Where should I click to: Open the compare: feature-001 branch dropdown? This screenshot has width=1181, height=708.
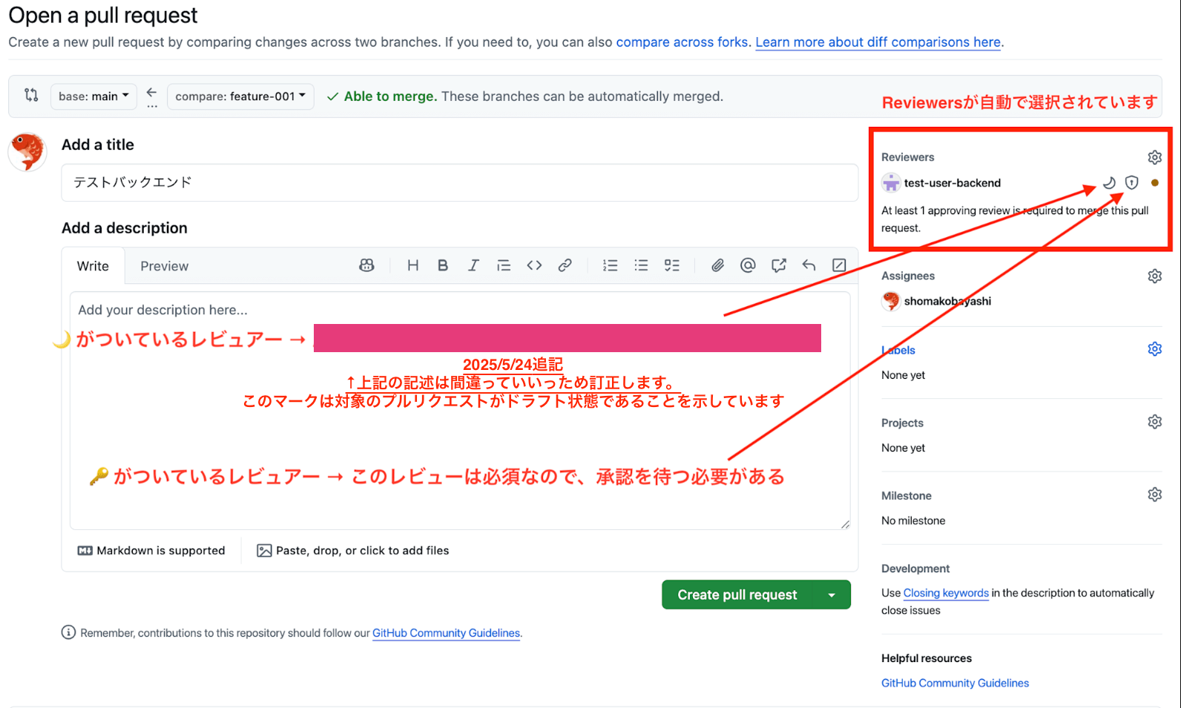coord(240,96)
